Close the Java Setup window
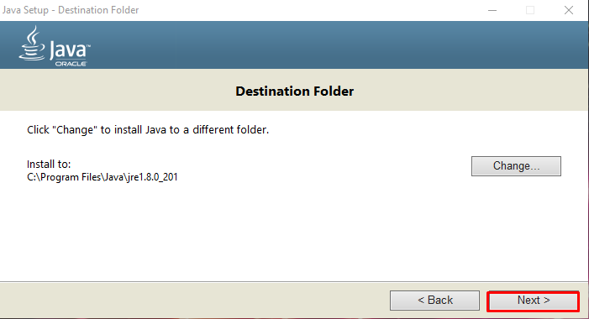 [x=569, y=10]
